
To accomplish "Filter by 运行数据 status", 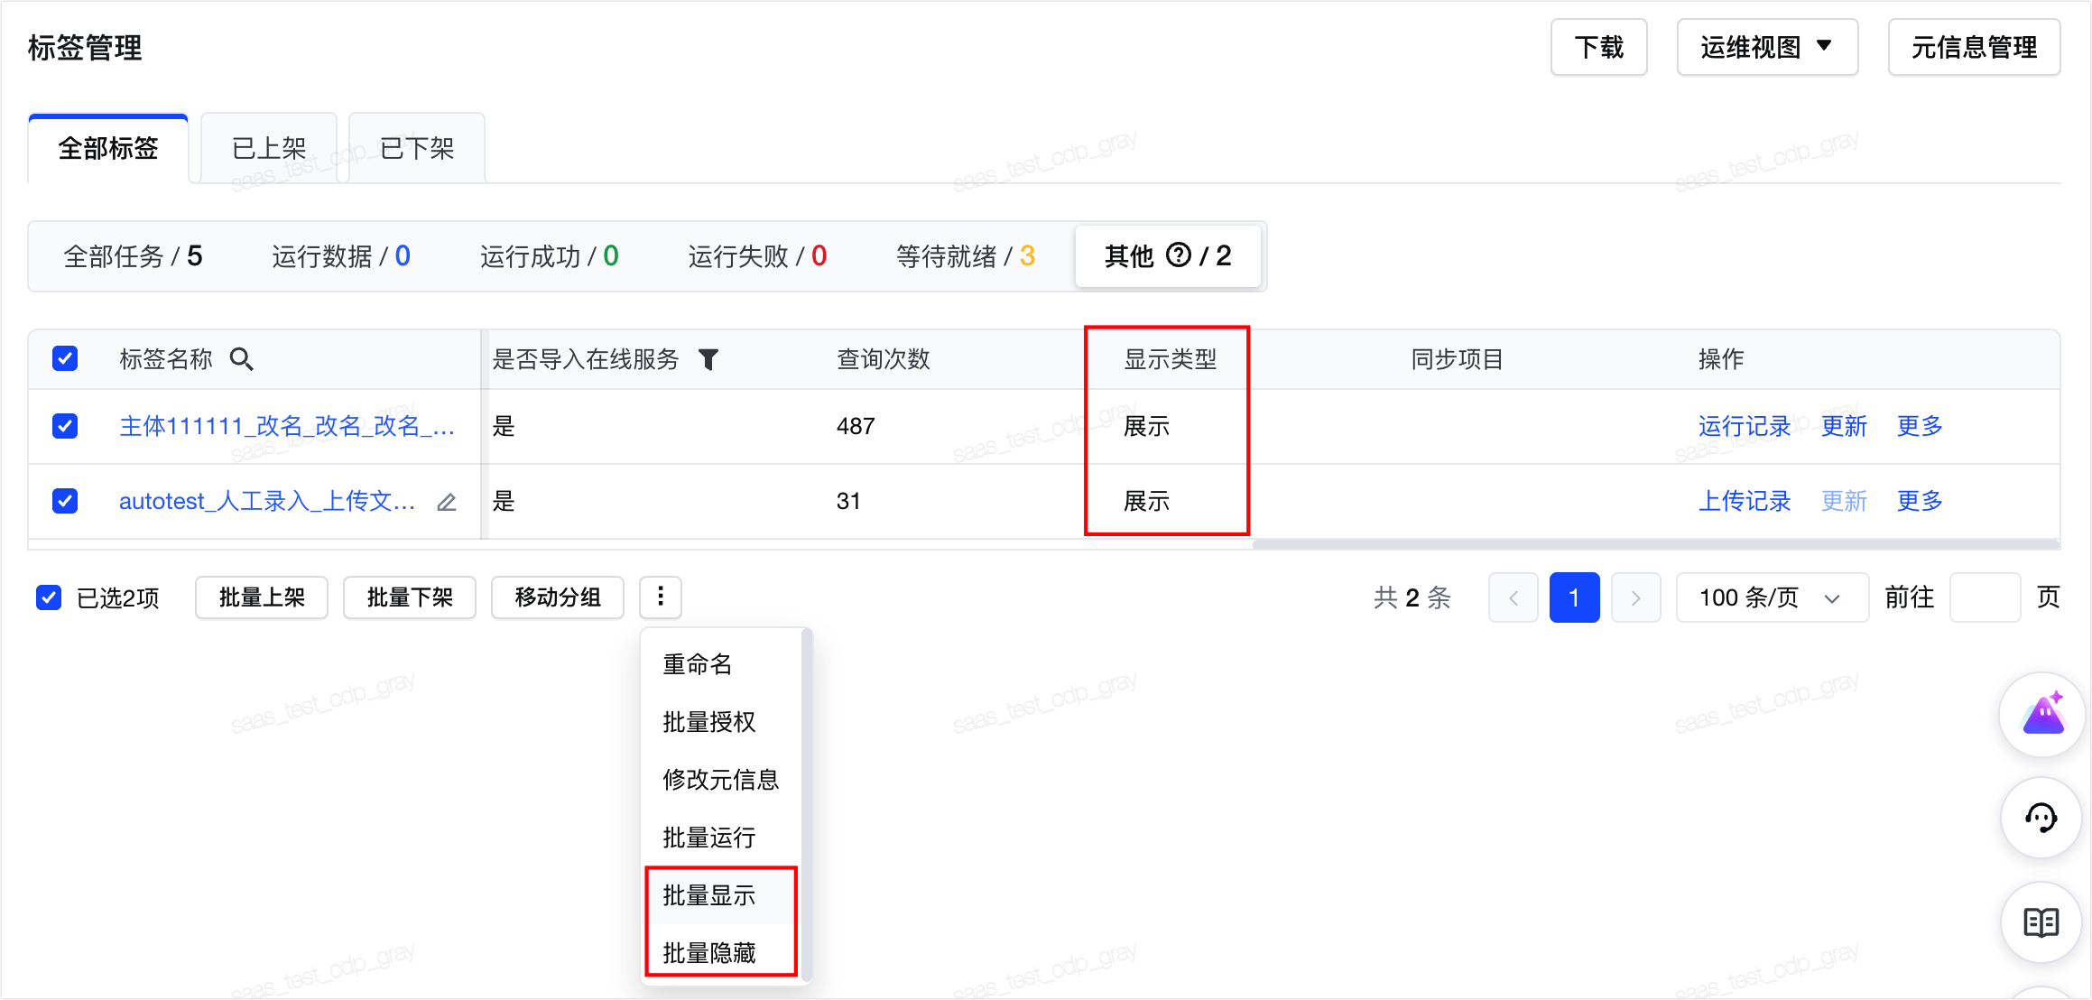I will click(x=341, y=256).
